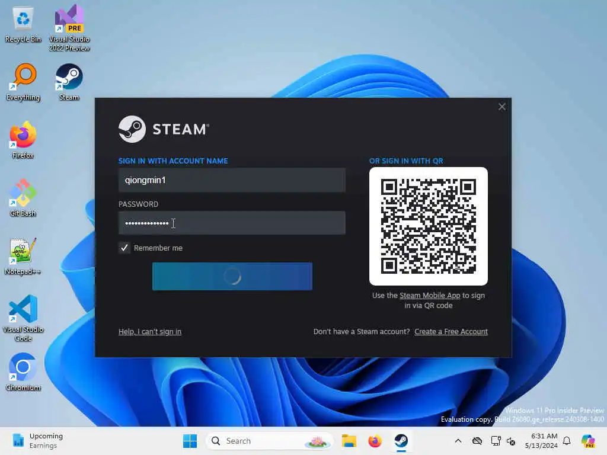
Task: Click 'SIGN IN WITH ACCOUNT NAME' heading
Action: pyautogui.click(x=173, y=161)
